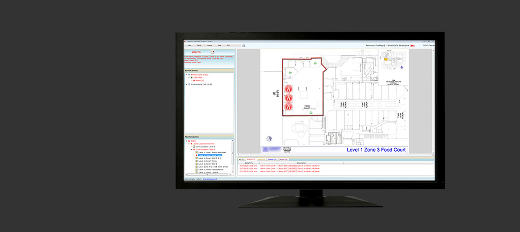Screen dimensions: 520x232
Task: Click the Change Password link
Action: (209, 179)
